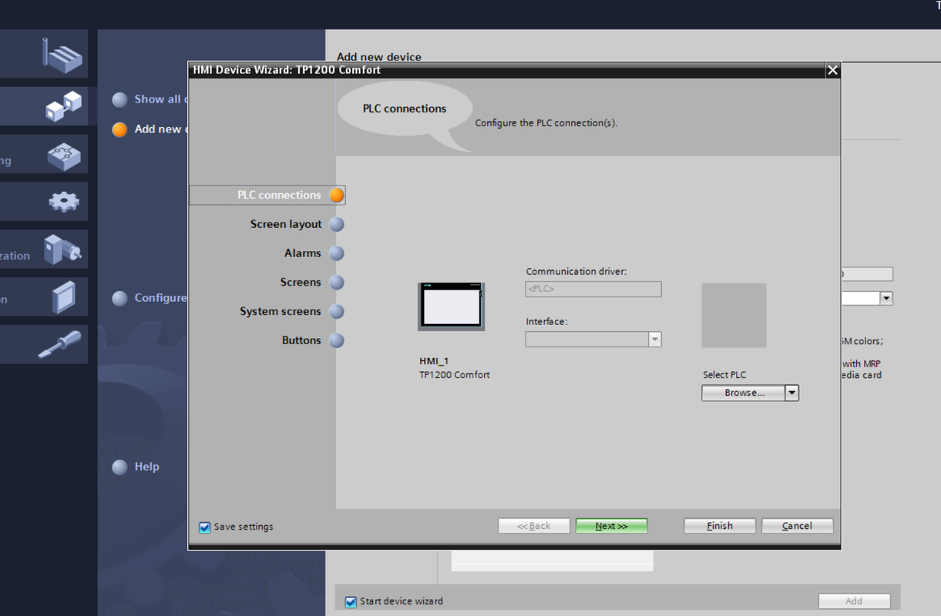Screen dimensions: 941x616
Task: Open the Motion & technology gear icon
Action: [x=63, y=202]
